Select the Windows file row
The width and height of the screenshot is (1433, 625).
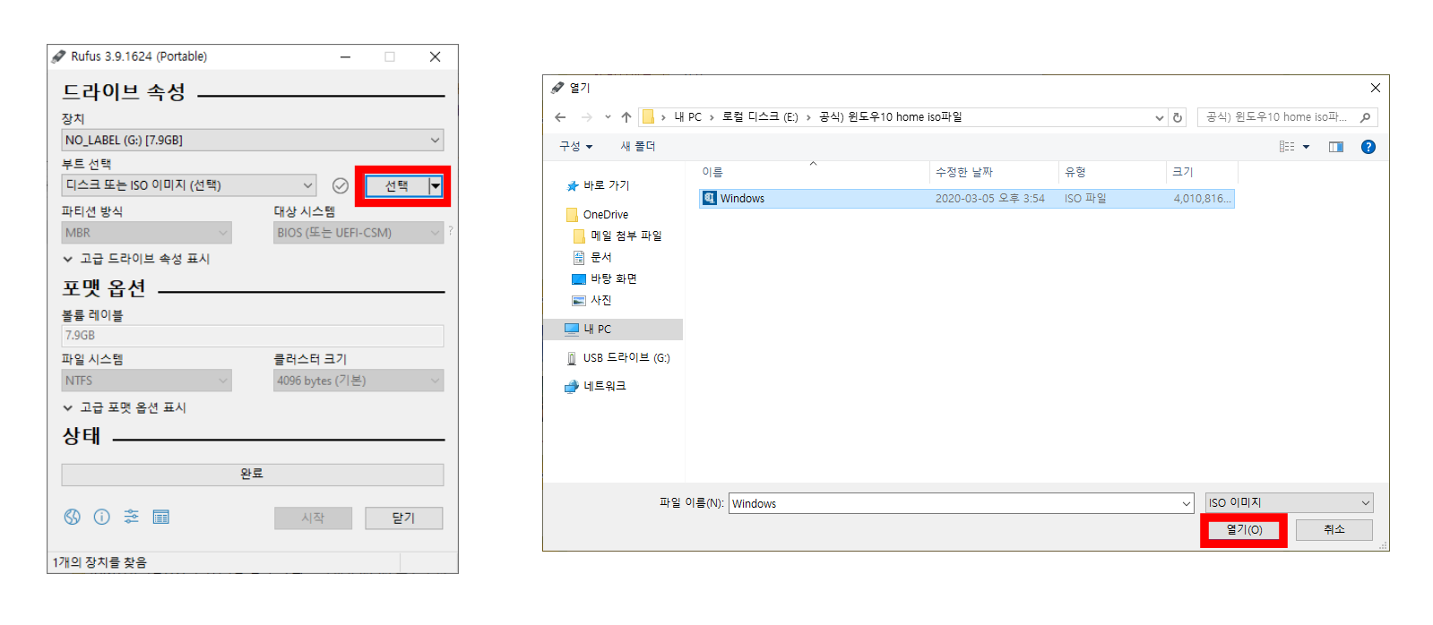(x=967, y=199)
